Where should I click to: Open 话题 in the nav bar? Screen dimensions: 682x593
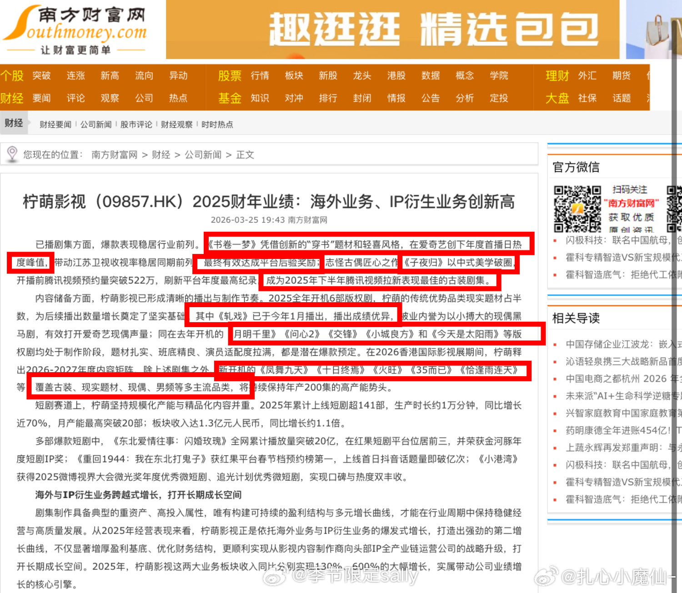coord(621,98)
